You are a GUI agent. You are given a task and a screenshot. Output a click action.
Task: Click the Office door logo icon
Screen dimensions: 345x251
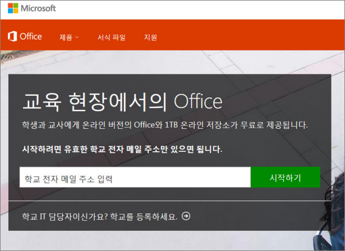tap(12, 36)
